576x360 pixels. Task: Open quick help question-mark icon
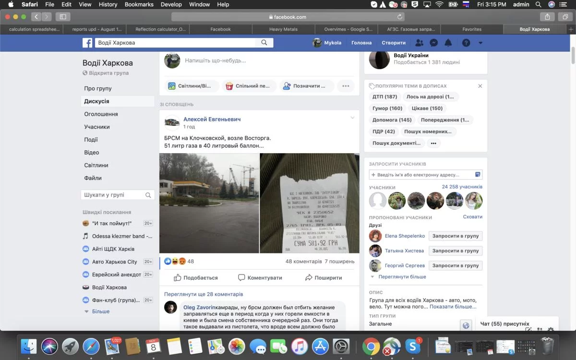click(466, 43)
